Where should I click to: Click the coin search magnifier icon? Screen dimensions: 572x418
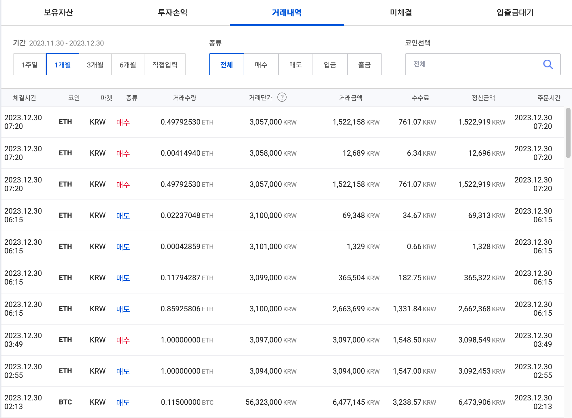click(547, 64)
